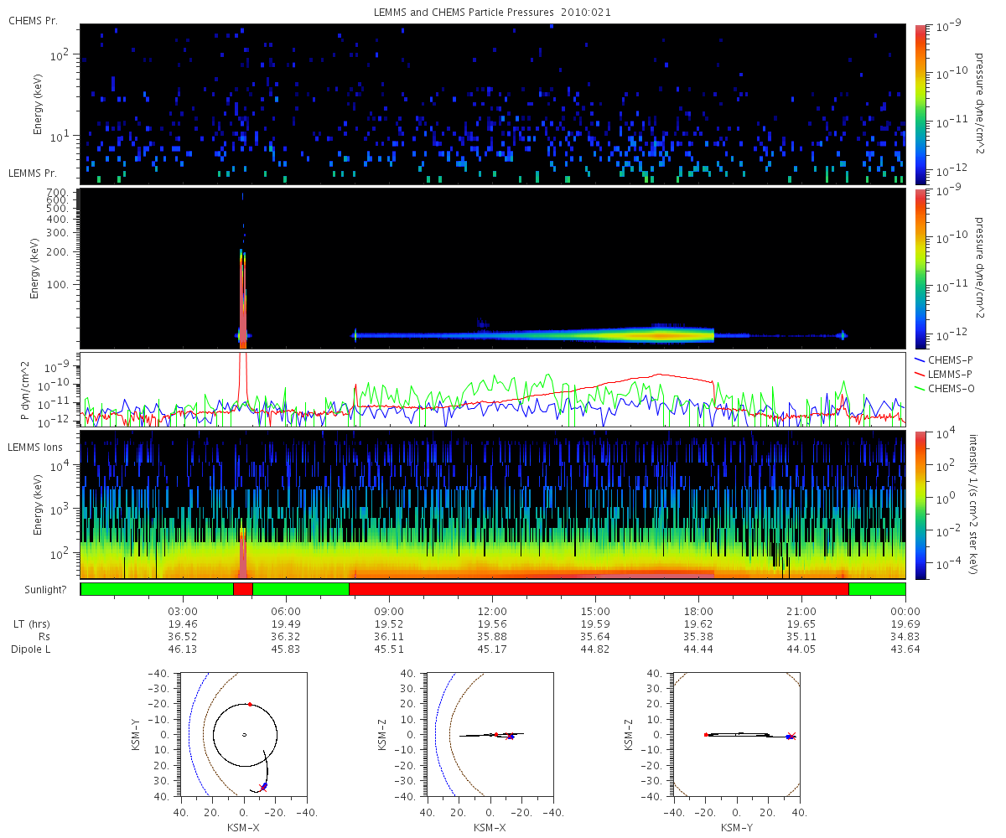Click the short red Sunlight bar segment
Viewport: 1006px width, 838px height.
242,589
